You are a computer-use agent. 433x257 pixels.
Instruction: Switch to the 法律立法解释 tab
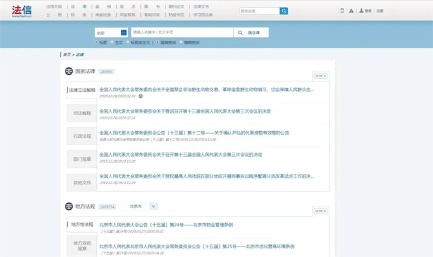(x=82, y=90)
